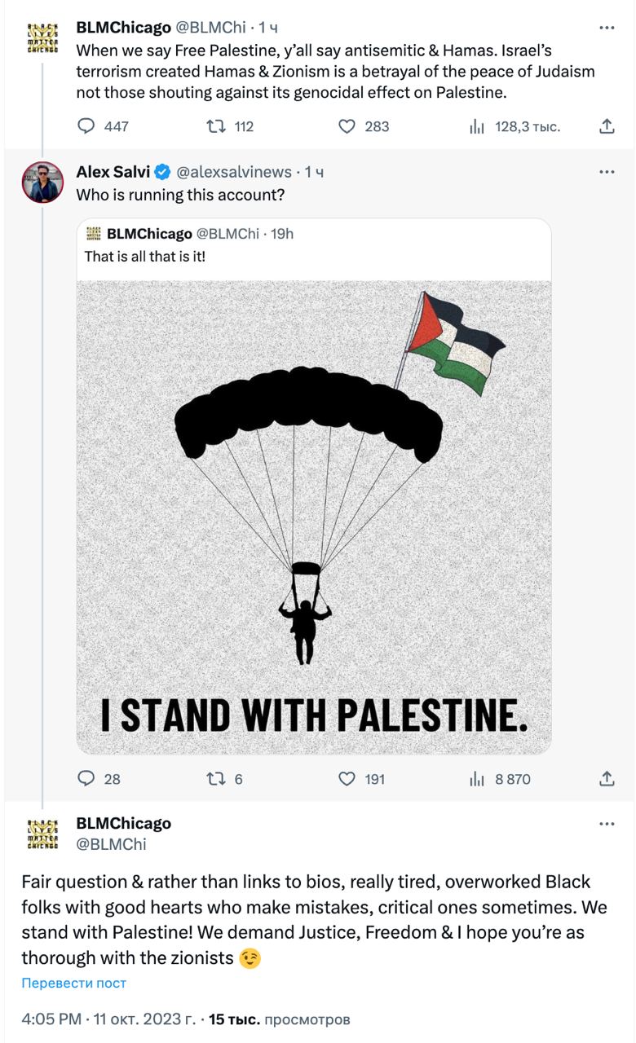636x1043 pixels.
Task: View analytics of the top BLMChicago tweet
Action: 478,126
